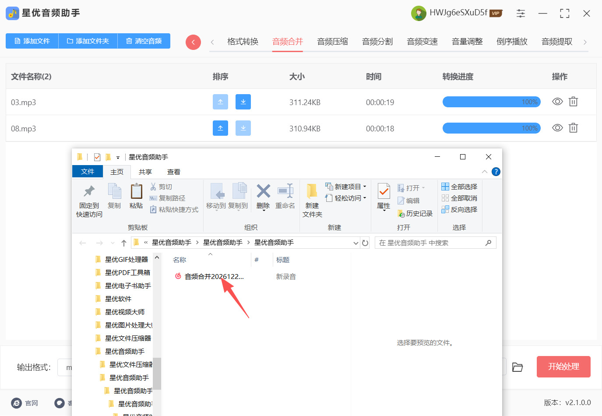This screenshot has height=416, width=602.
Task: Customize Explorer quick access toolbar dropdown
Action: (x=118, y=158)
